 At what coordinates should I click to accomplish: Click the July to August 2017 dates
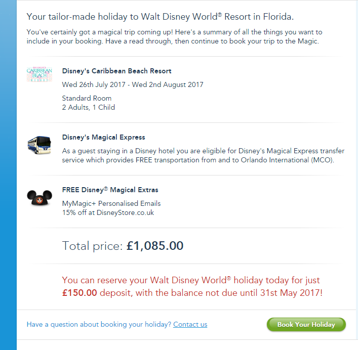coord(133,84)
